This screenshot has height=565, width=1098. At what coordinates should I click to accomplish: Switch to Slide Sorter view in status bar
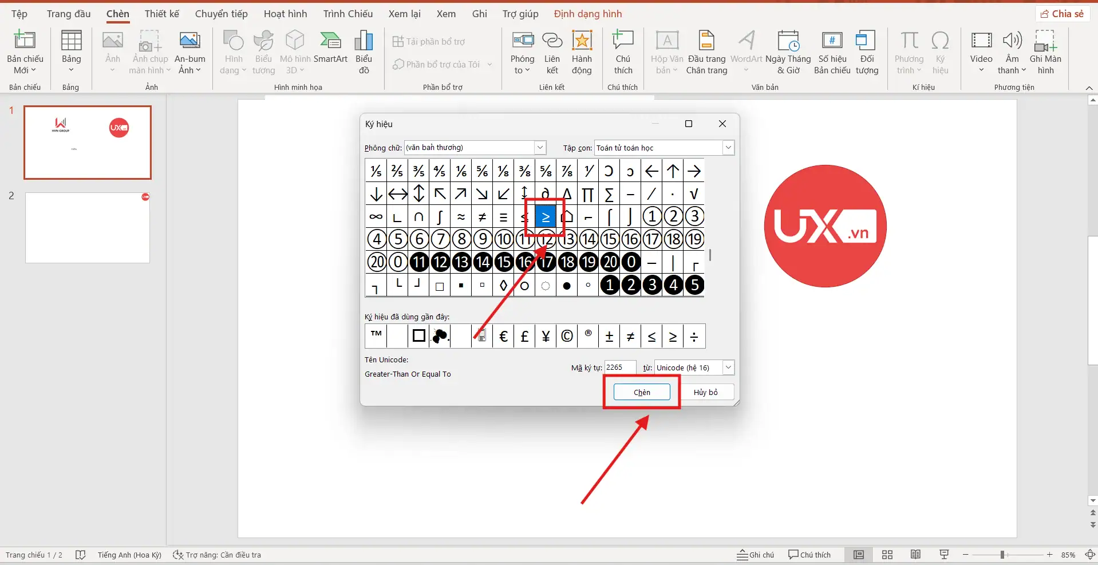pyautogui.click(x=887, y=555)
